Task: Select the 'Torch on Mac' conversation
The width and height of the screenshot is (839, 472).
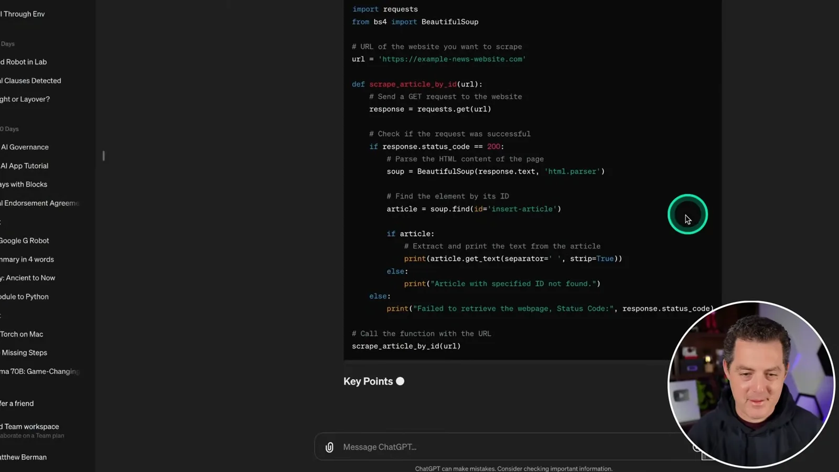Action: (21, 334)
